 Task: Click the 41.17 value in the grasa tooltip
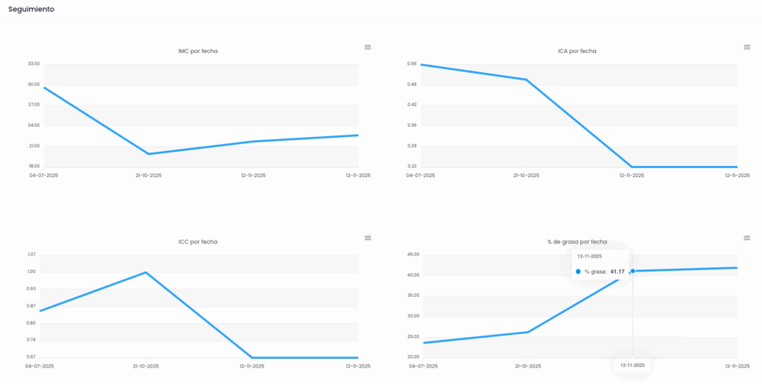point(617,272)
